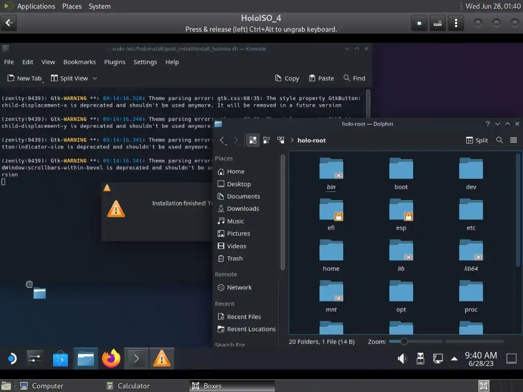Open Konsole Plugins menu
This screenshot has height=392, width=523.
[115, 62]
